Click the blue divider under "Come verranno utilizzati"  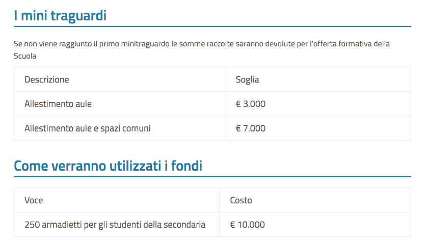(212, 177)
